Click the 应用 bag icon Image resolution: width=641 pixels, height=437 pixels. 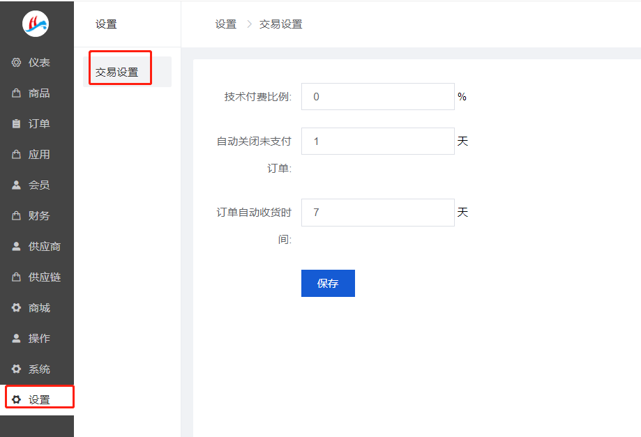point(16,154)
